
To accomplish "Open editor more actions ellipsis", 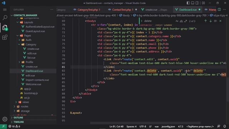I will (x=224, y=10).
